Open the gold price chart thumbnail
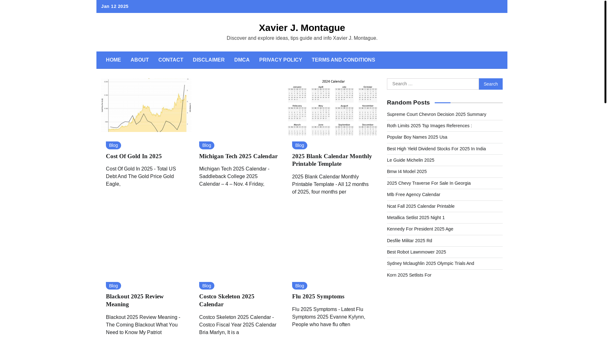The width and height of the screenshot is (607, 341). (x=146, y=105)
